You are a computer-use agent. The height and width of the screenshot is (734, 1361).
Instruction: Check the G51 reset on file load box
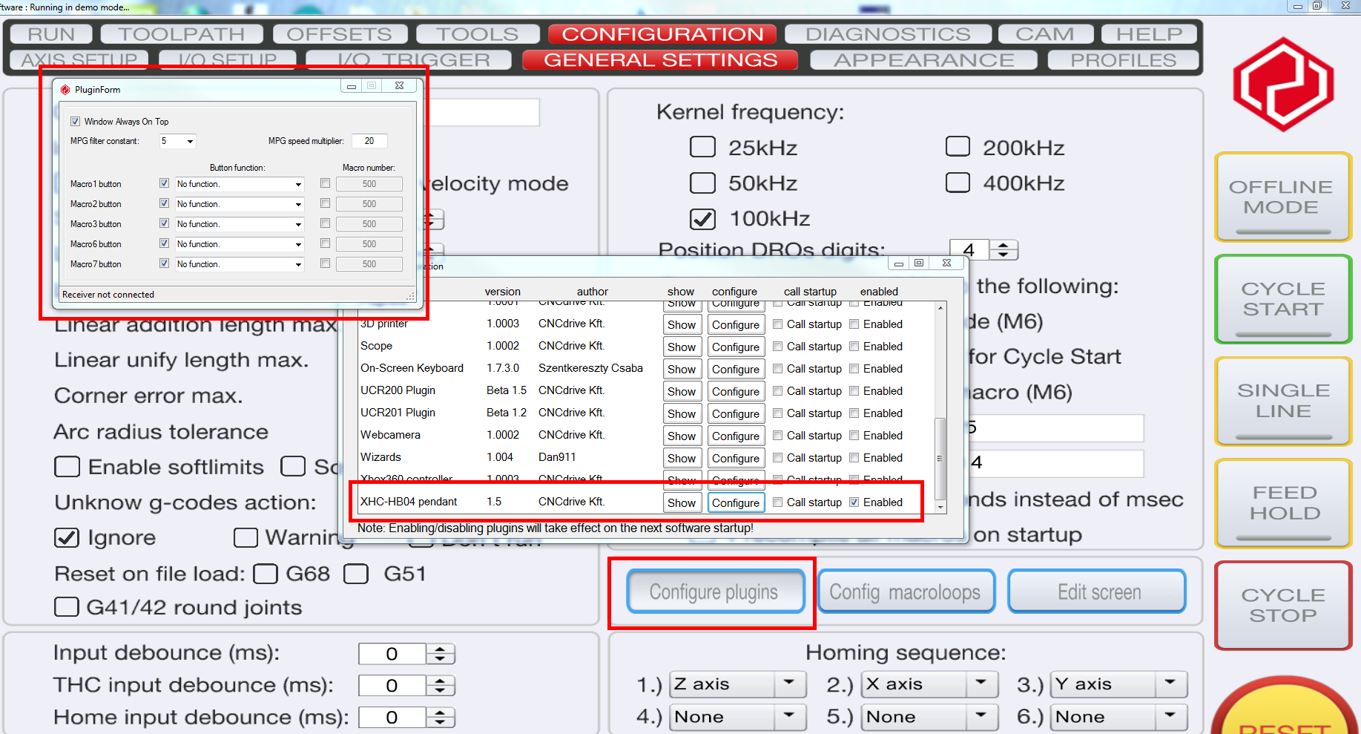[356, 574]
